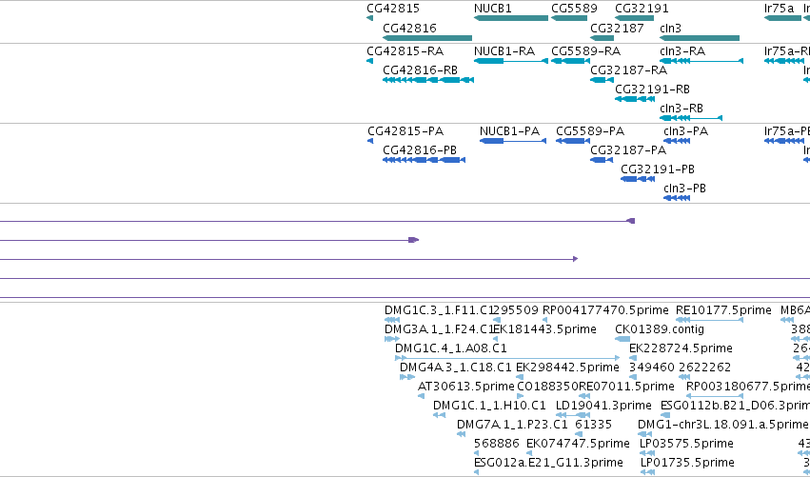Screen dimensions: 810x477
Task: Select the DMG1-chr3L.18.091.a.5prime label
Action: 722,425
